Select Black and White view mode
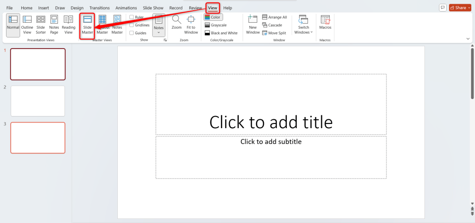Viewport: 475px width, 223px height. point(221,33)
